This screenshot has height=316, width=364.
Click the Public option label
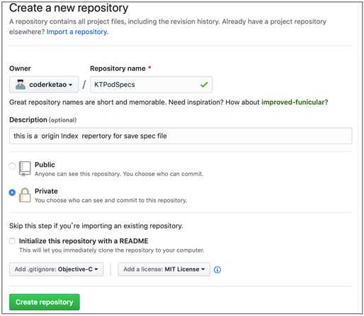click(45, 165)
